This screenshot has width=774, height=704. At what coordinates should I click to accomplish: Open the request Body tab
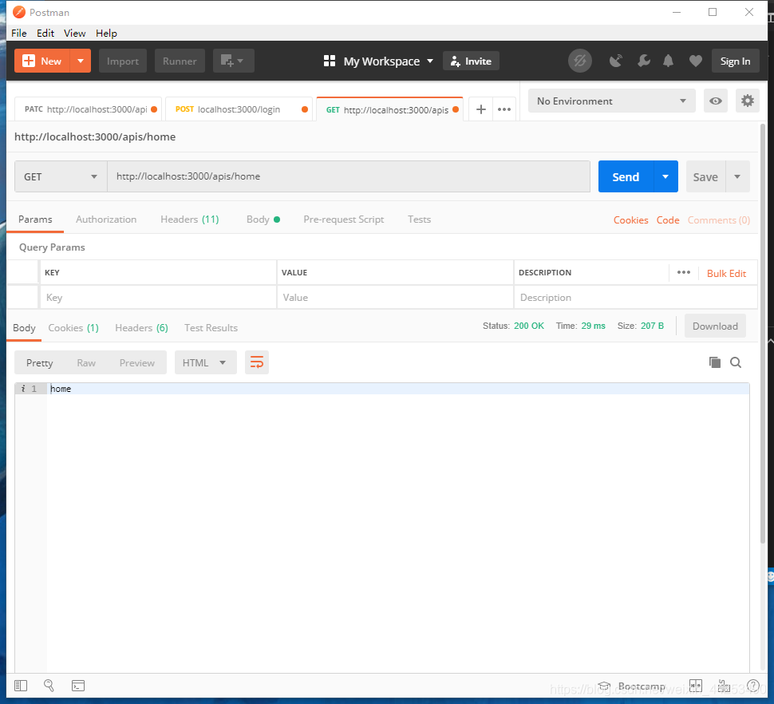pyautogui.click(x=263, y=220)
